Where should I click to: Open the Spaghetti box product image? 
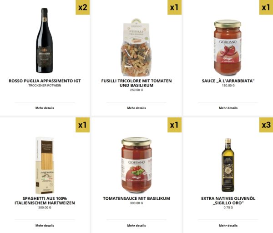point(45,166)
